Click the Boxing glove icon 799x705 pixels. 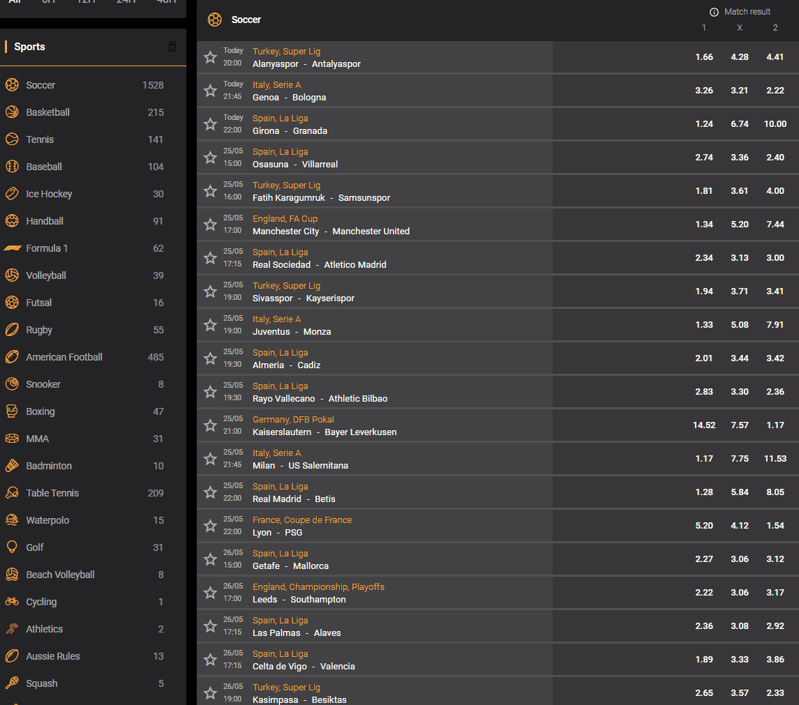(11, 411)
